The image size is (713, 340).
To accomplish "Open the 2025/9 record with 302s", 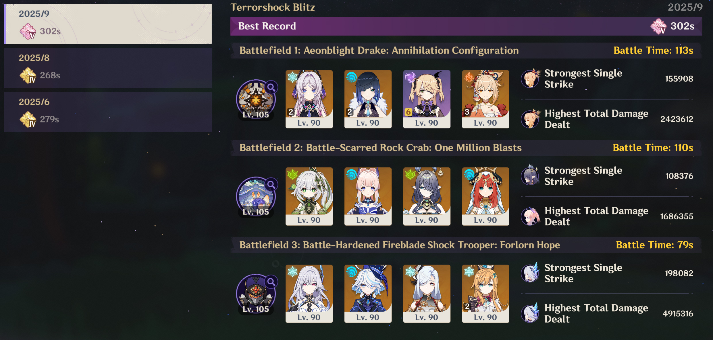I will 108,24.
